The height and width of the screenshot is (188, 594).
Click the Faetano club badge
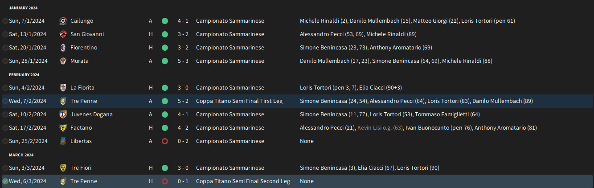coord(63,128)
